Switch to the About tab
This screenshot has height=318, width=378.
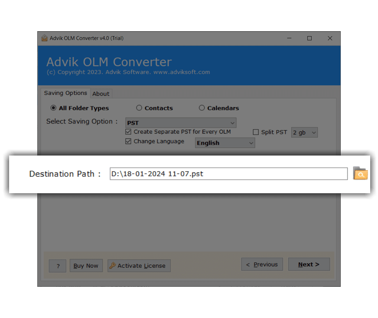click(101, 94)
